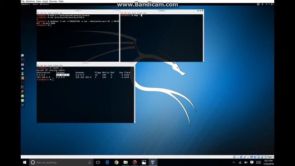Launch Armitage from the Kali dock
Screen dimensions: 295x166
pos(23,74)
